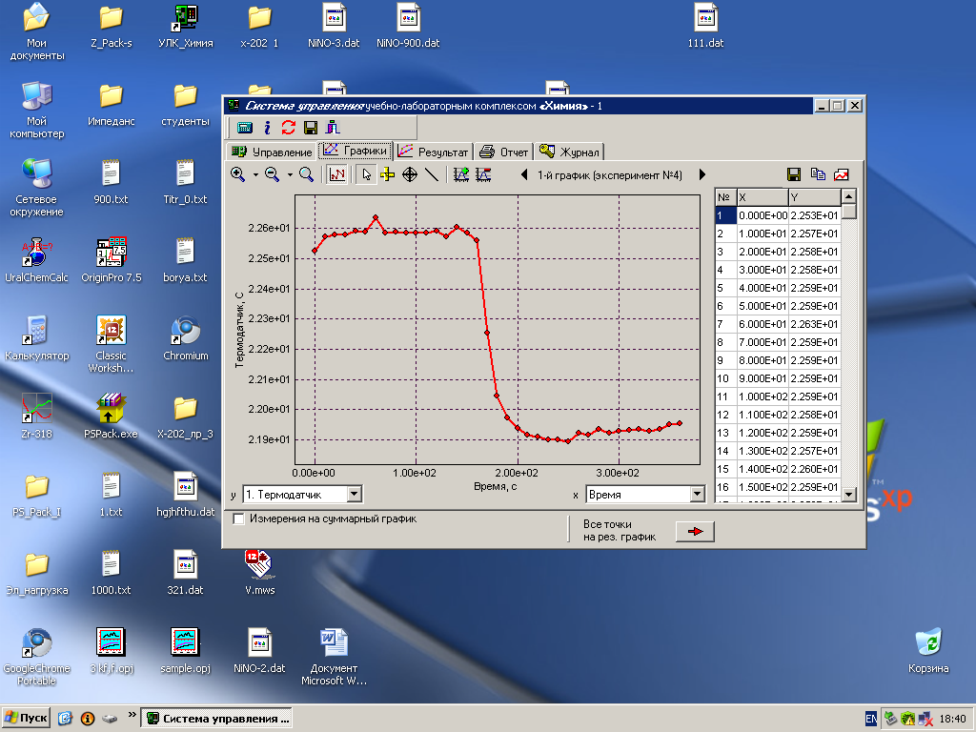The width and height of the screenshot is (976, 732).
Task: Go to the next graph with right arrow
Action: (702, 175)
